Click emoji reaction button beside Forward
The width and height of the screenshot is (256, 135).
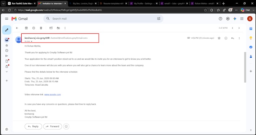coord(66,126)
